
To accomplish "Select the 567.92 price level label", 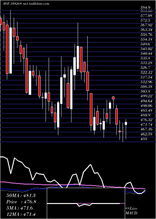I will coord(146,25).
